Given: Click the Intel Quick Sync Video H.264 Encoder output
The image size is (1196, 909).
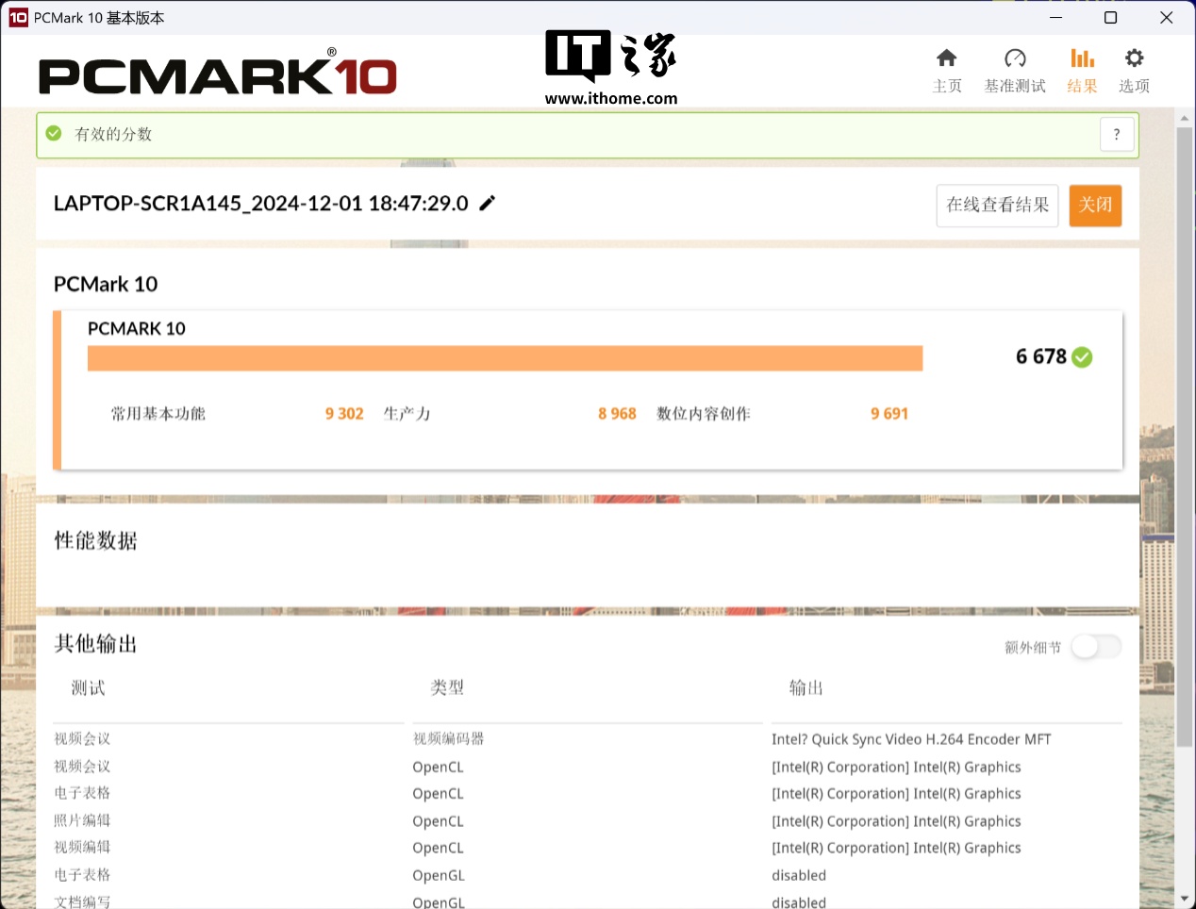Looking at the screenshot, I should 911,739.
